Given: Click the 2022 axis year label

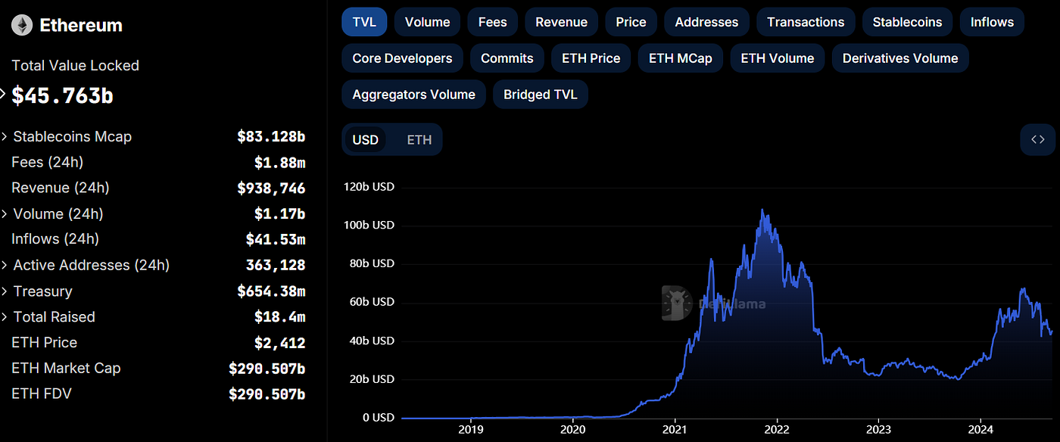Looking at the screenshot, I should tap(776, 431).
